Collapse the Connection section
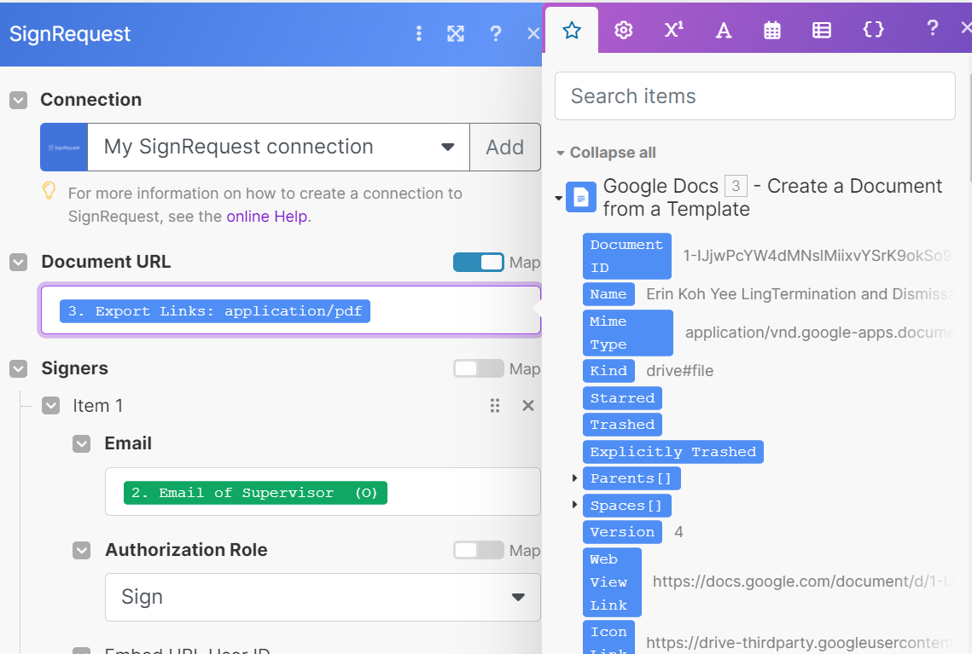The height and width of the screenshot is (654, 972). coord(19,100)
